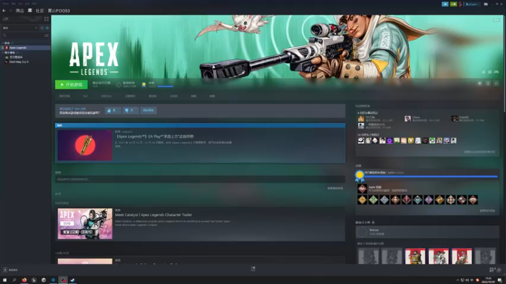Viewport: 506px width, 284px height.
Task: Open the EA Play weapon charm news thumbnail
Action: 85,145
